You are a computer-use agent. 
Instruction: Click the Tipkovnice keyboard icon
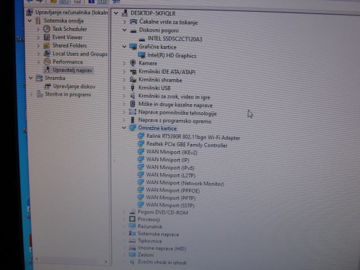pyautogui.click(x=132, y=241)
